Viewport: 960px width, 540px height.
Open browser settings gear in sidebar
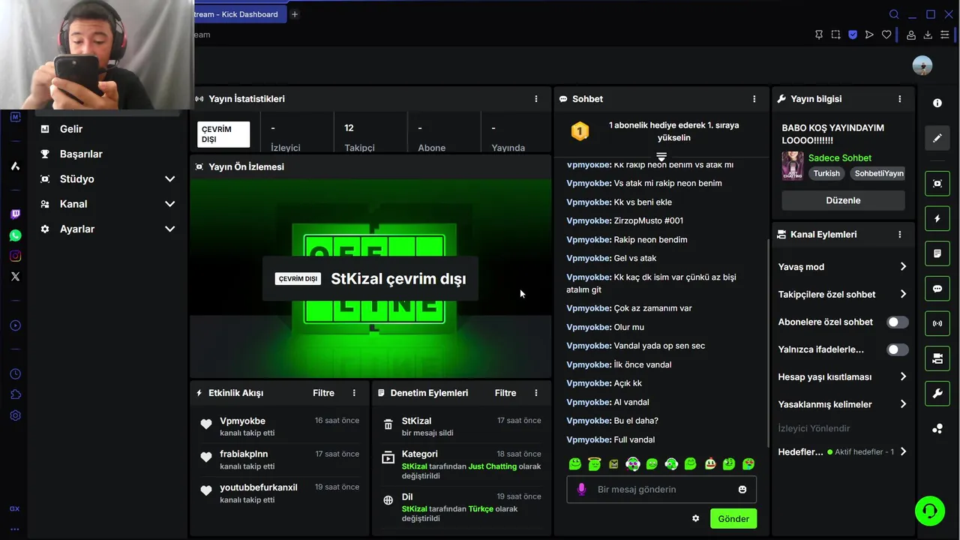pyautogui.click(x=15, y=415)
